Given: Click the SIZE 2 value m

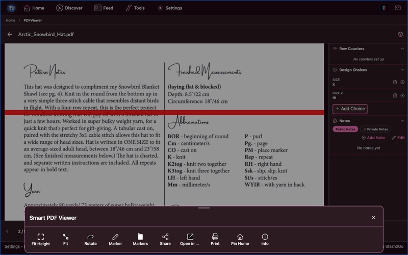Looking at the screenshot, I should (334, 98).
